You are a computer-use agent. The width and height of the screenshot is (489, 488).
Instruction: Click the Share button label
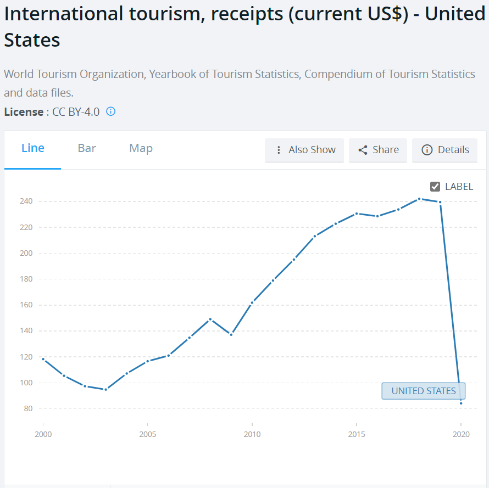pyautogui.click(x=386, y=150)
